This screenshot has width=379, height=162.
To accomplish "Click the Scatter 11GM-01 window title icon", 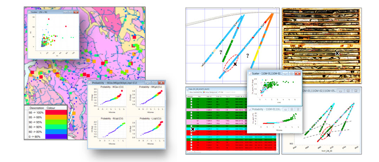I will pos(250,73).
